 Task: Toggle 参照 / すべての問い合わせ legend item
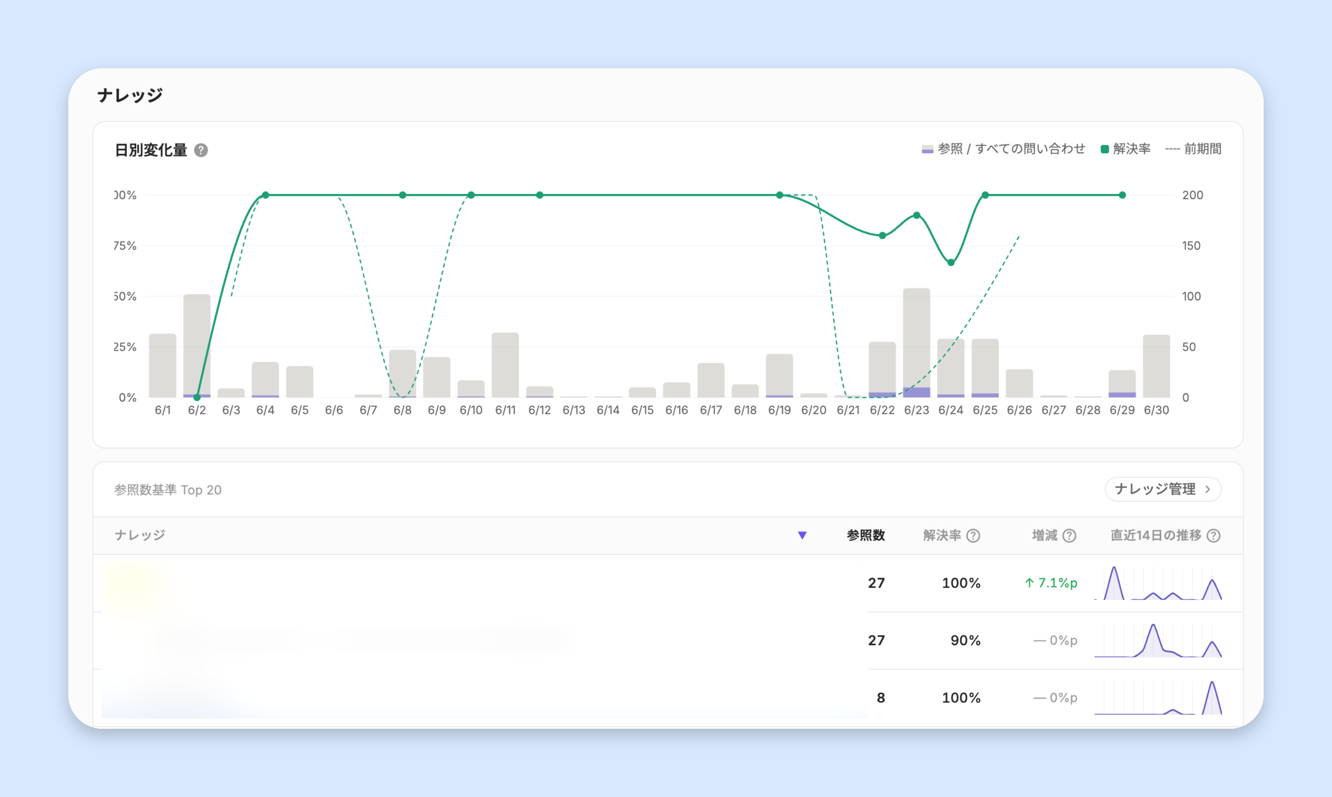point(1003,149)
